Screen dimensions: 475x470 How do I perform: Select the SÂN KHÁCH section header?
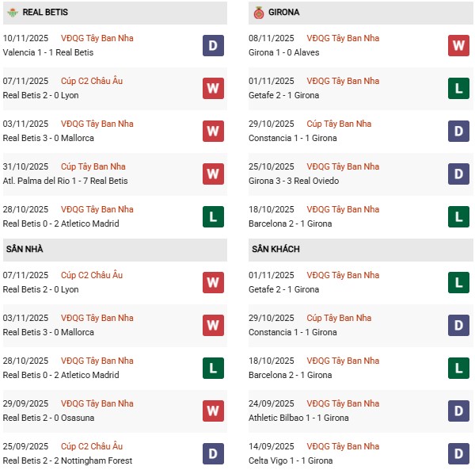click(x=277, y=249)
